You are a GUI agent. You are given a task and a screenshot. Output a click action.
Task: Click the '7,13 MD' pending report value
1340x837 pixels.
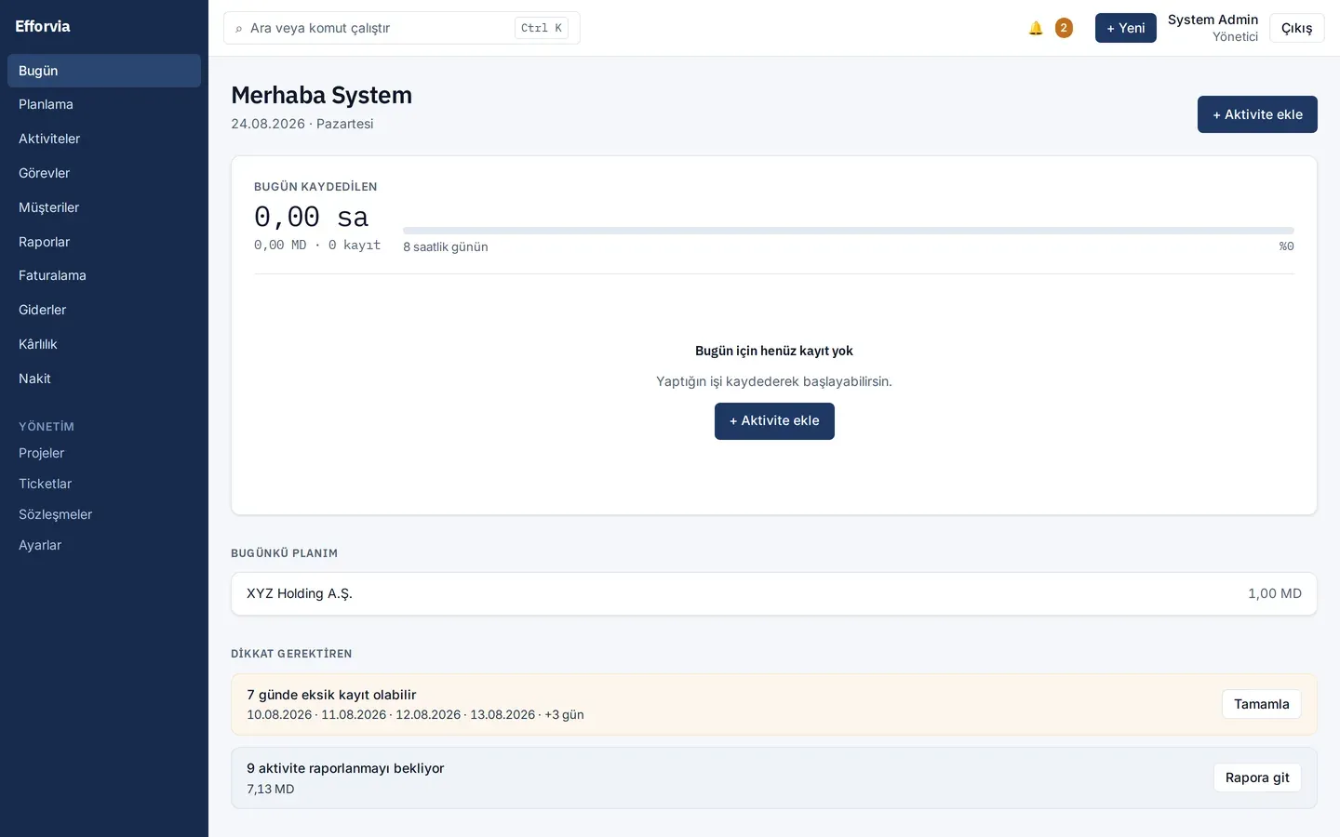tap(271, 789)
